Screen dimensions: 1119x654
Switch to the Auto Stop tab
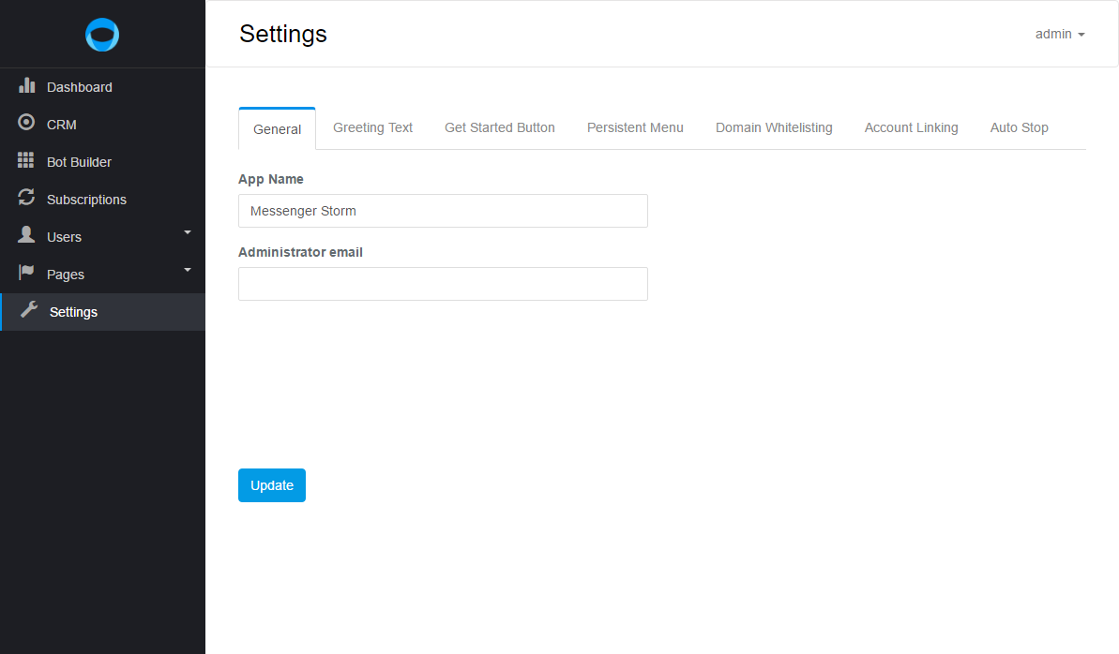1019,127
